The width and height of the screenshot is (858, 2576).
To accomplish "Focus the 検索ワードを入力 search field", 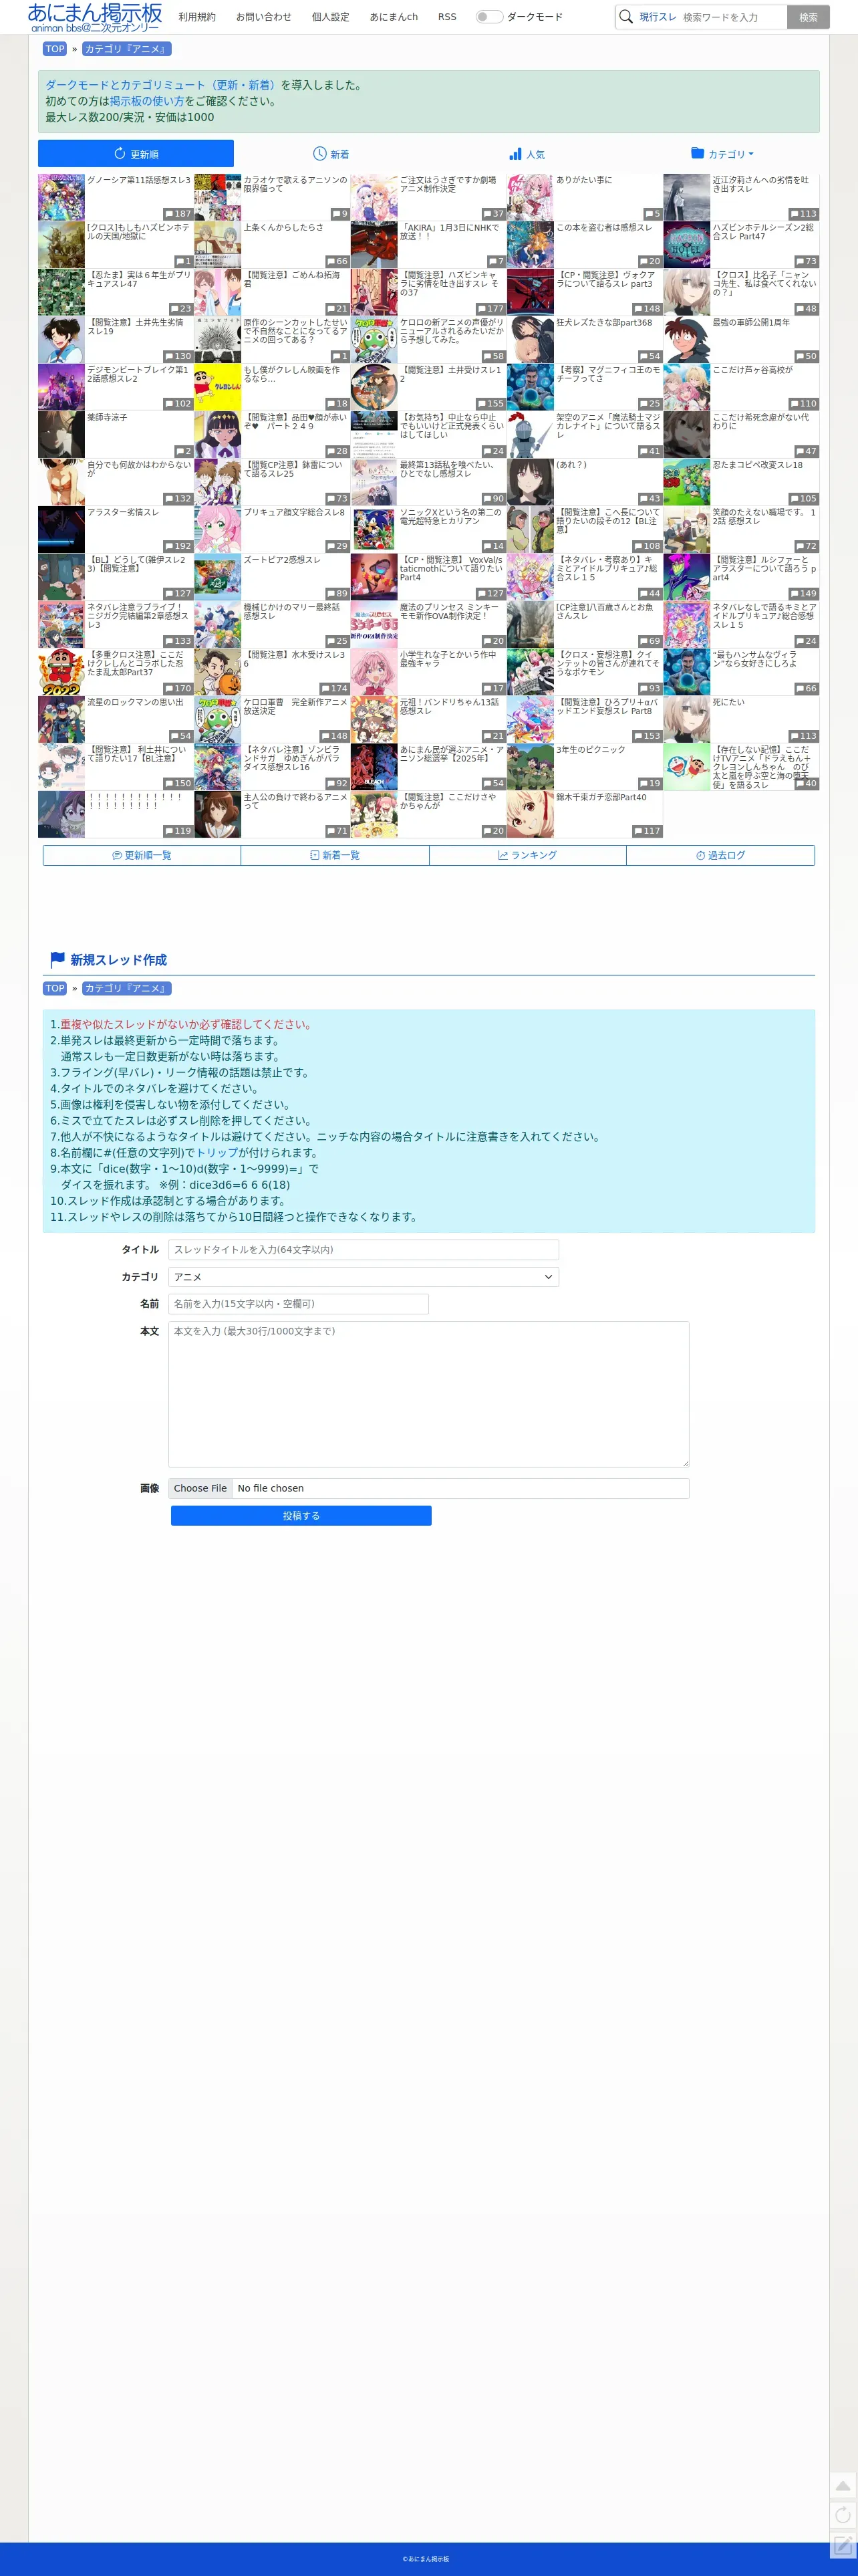I will (x=732, y=17).
